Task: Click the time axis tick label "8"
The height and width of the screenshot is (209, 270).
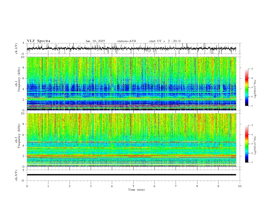Action: 197,186
